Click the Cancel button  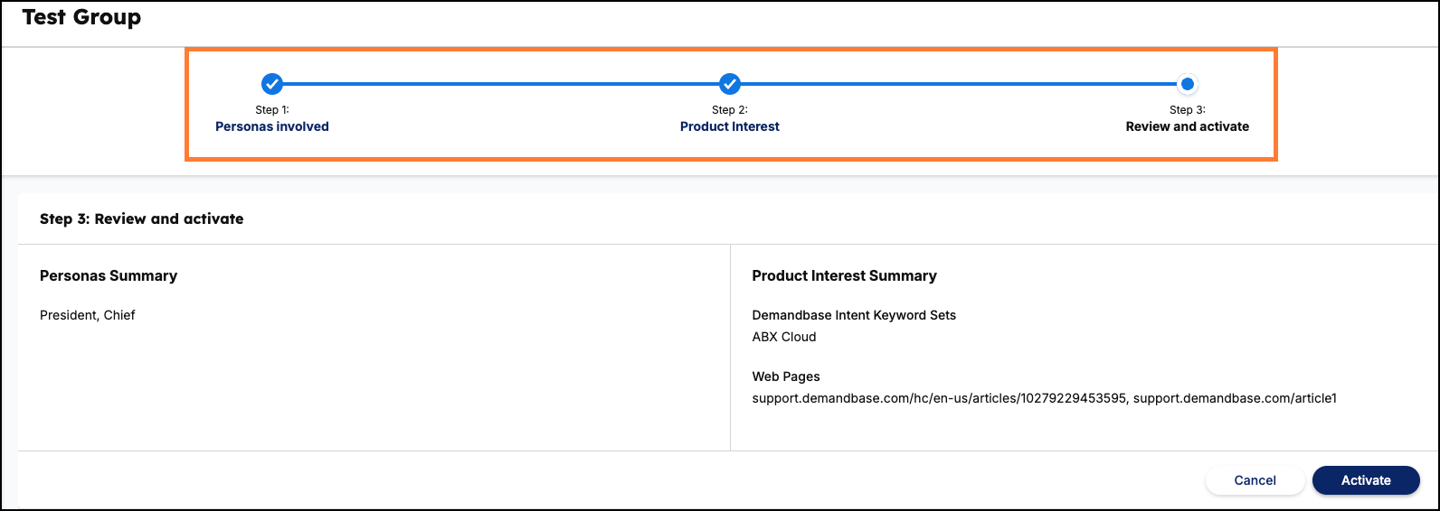[1255, 480]
